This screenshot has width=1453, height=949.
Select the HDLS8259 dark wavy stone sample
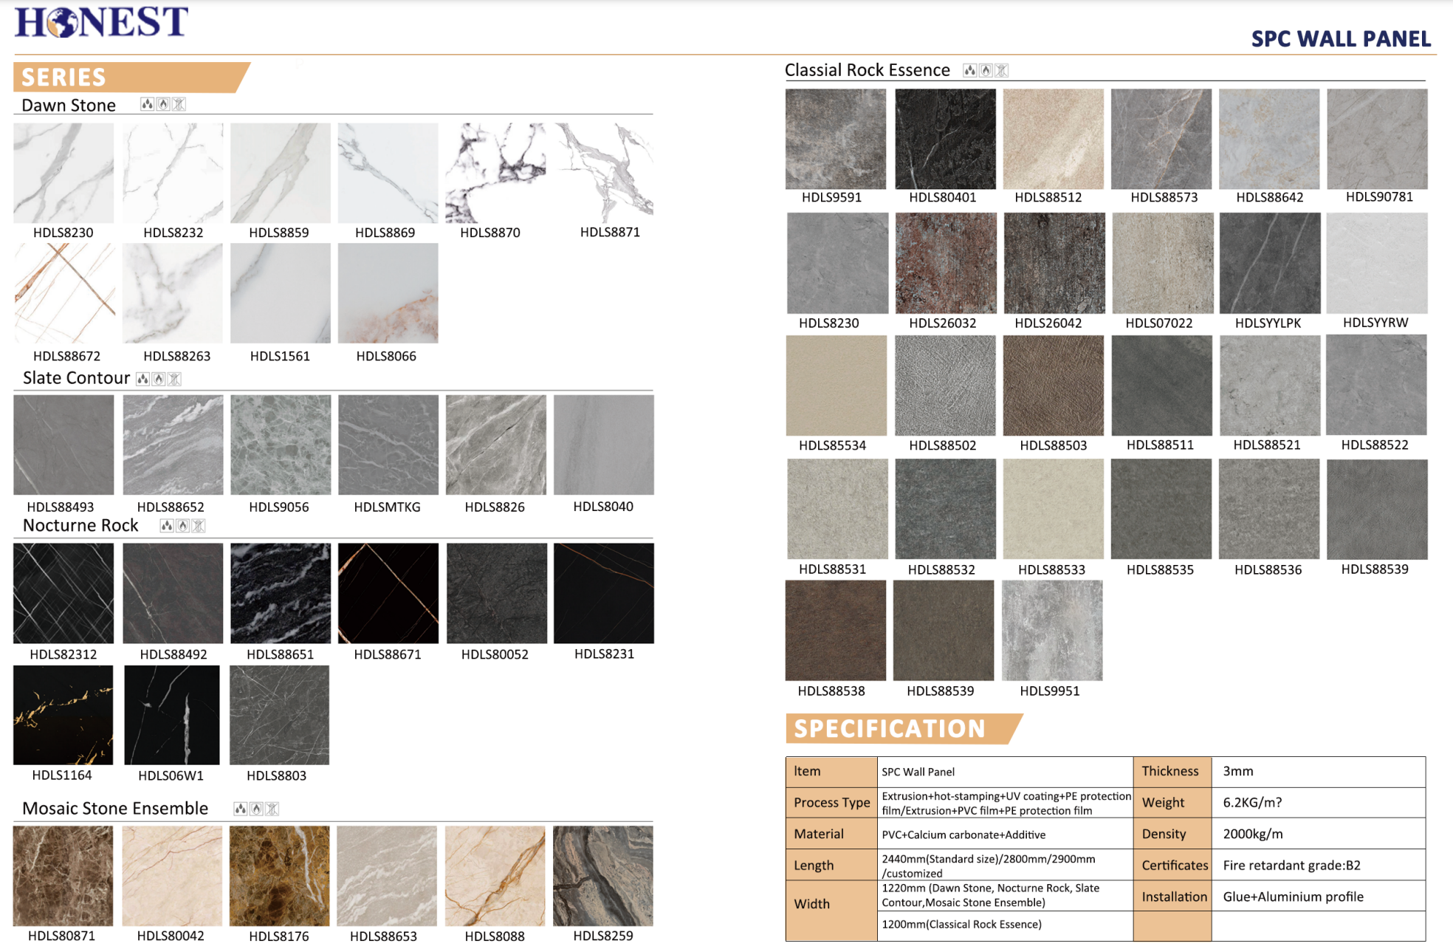pos(603,876)
